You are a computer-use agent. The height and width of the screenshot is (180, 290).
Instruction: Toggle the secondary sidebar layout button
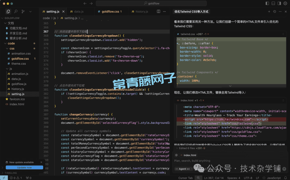(279, 3)
